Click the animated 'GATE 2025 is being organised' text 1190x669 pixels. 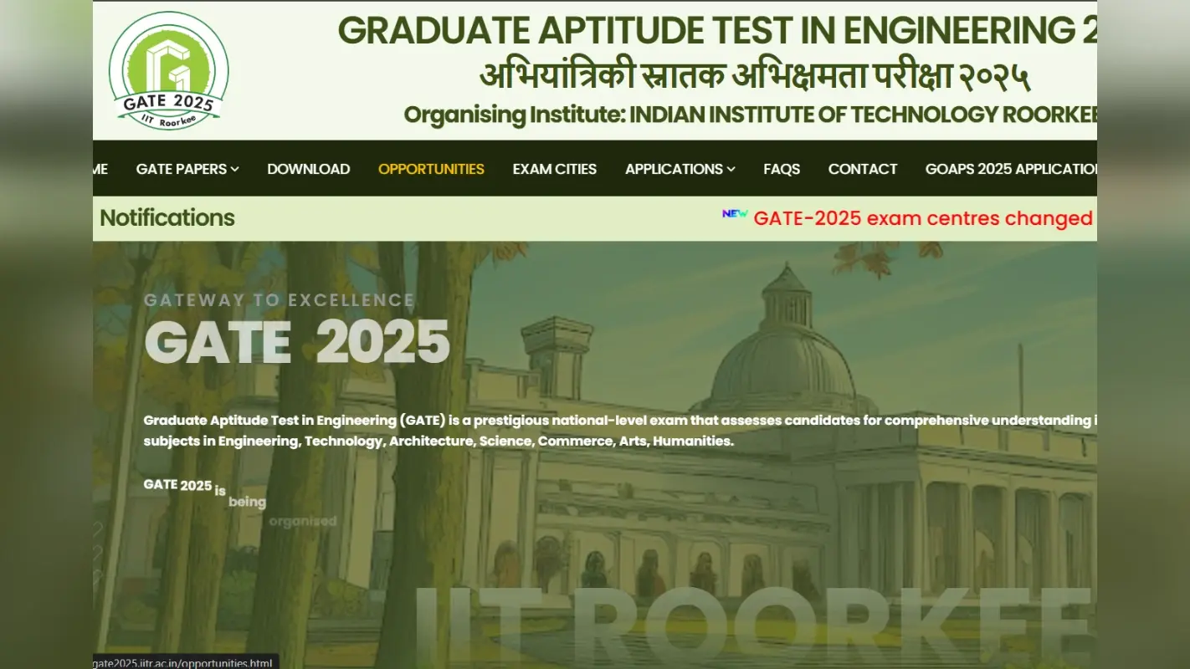pyautogui.click(x=240, y=503)
